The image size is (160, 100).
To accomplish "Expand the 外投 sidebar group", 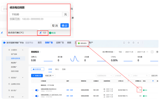I will pyautogui.click(x=23, y=97).
